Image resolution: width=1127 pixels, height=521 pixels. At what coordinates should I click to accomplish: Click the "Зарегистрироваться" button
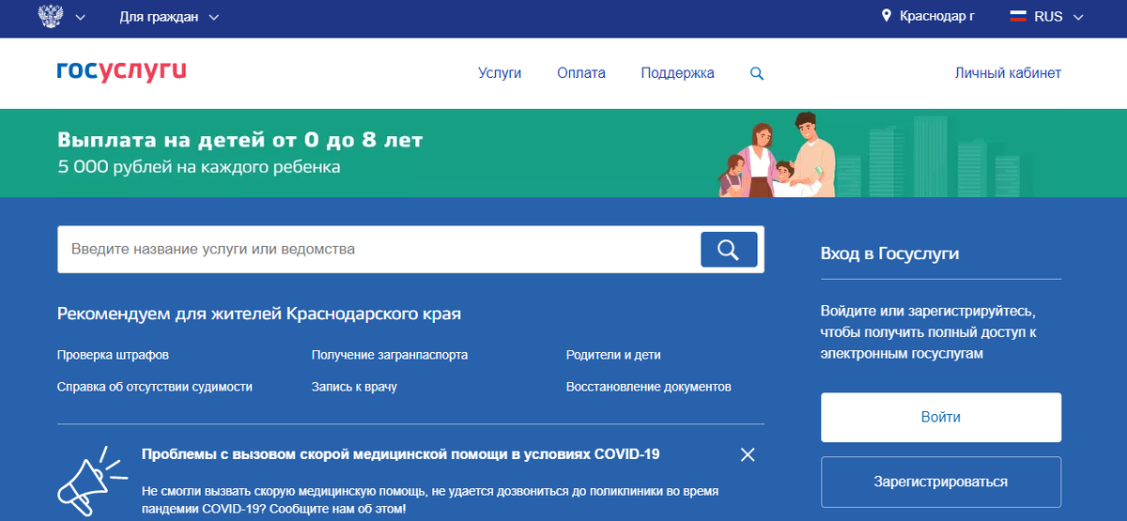pos(941,482)
